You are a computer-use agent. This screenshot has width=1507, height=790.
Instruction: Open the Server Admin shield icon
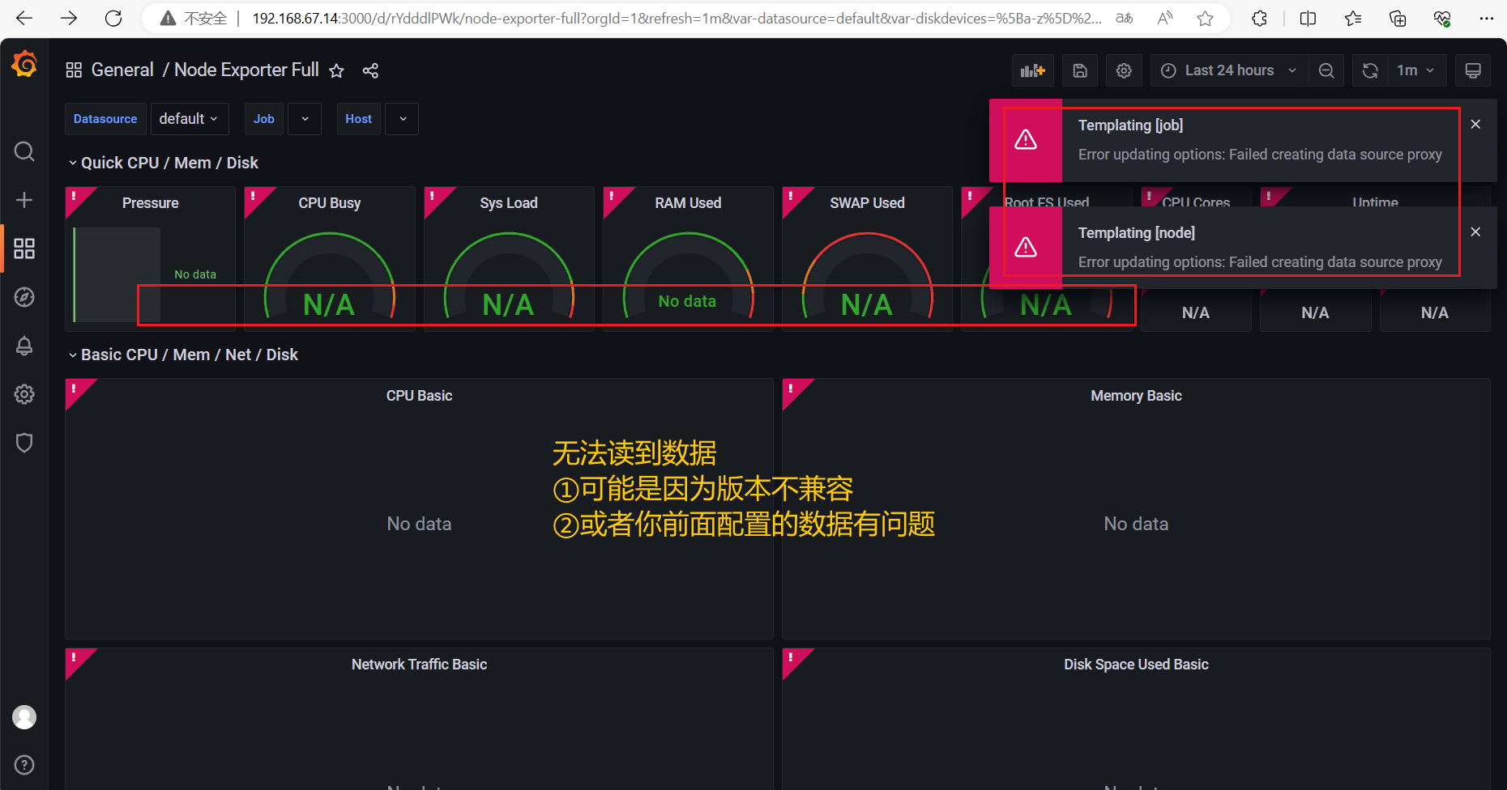pyautogui.click(x=24, y=443)
